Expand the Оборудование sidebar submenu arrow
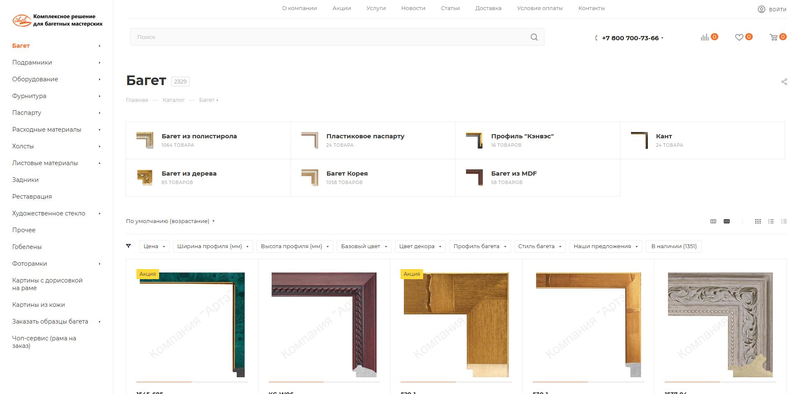The width and height of the screenshot is (796, 394). 99,79
